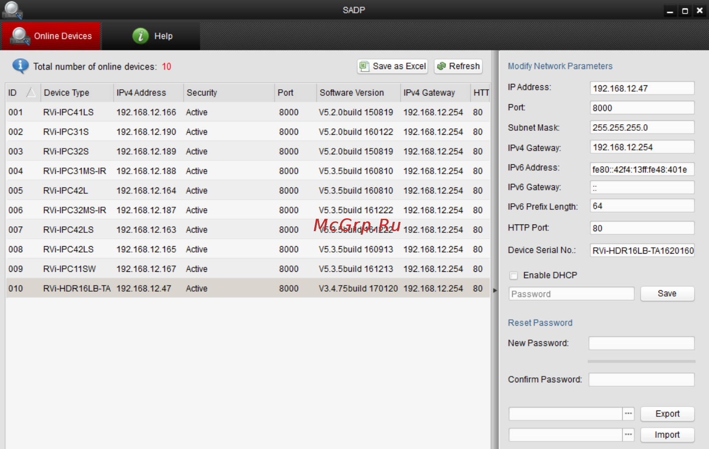Viewport: 709px width, 449px height.
Task: Click IP address 192.168.12.190 cell
Action: tap(146, 132)
